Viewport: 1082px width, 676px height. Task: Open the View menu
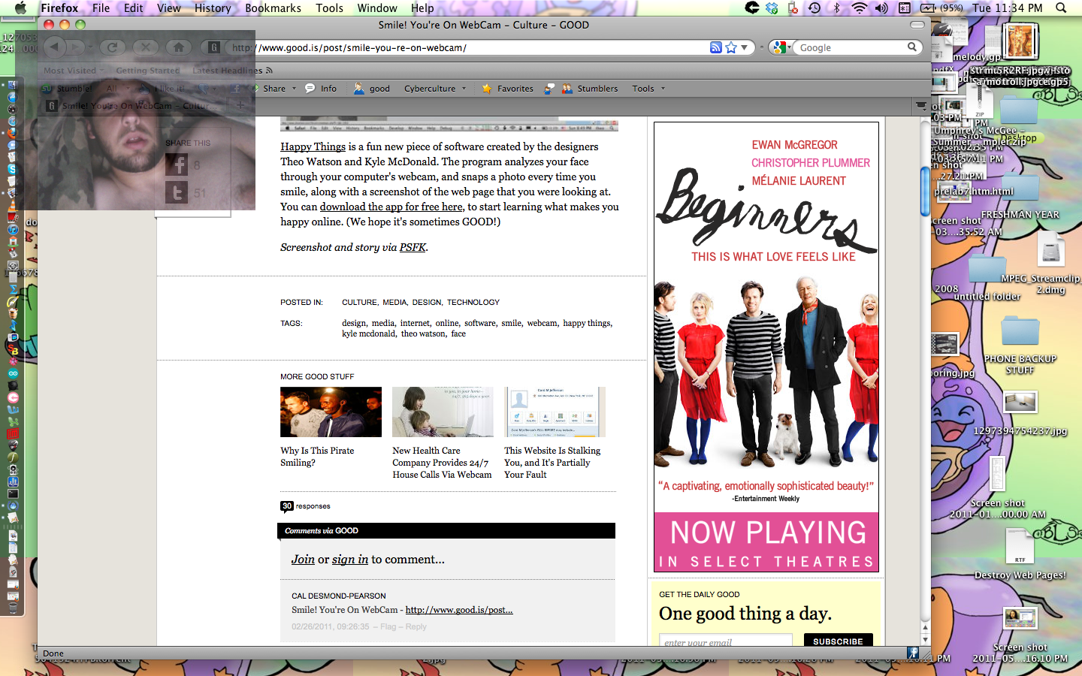point(169,8)
